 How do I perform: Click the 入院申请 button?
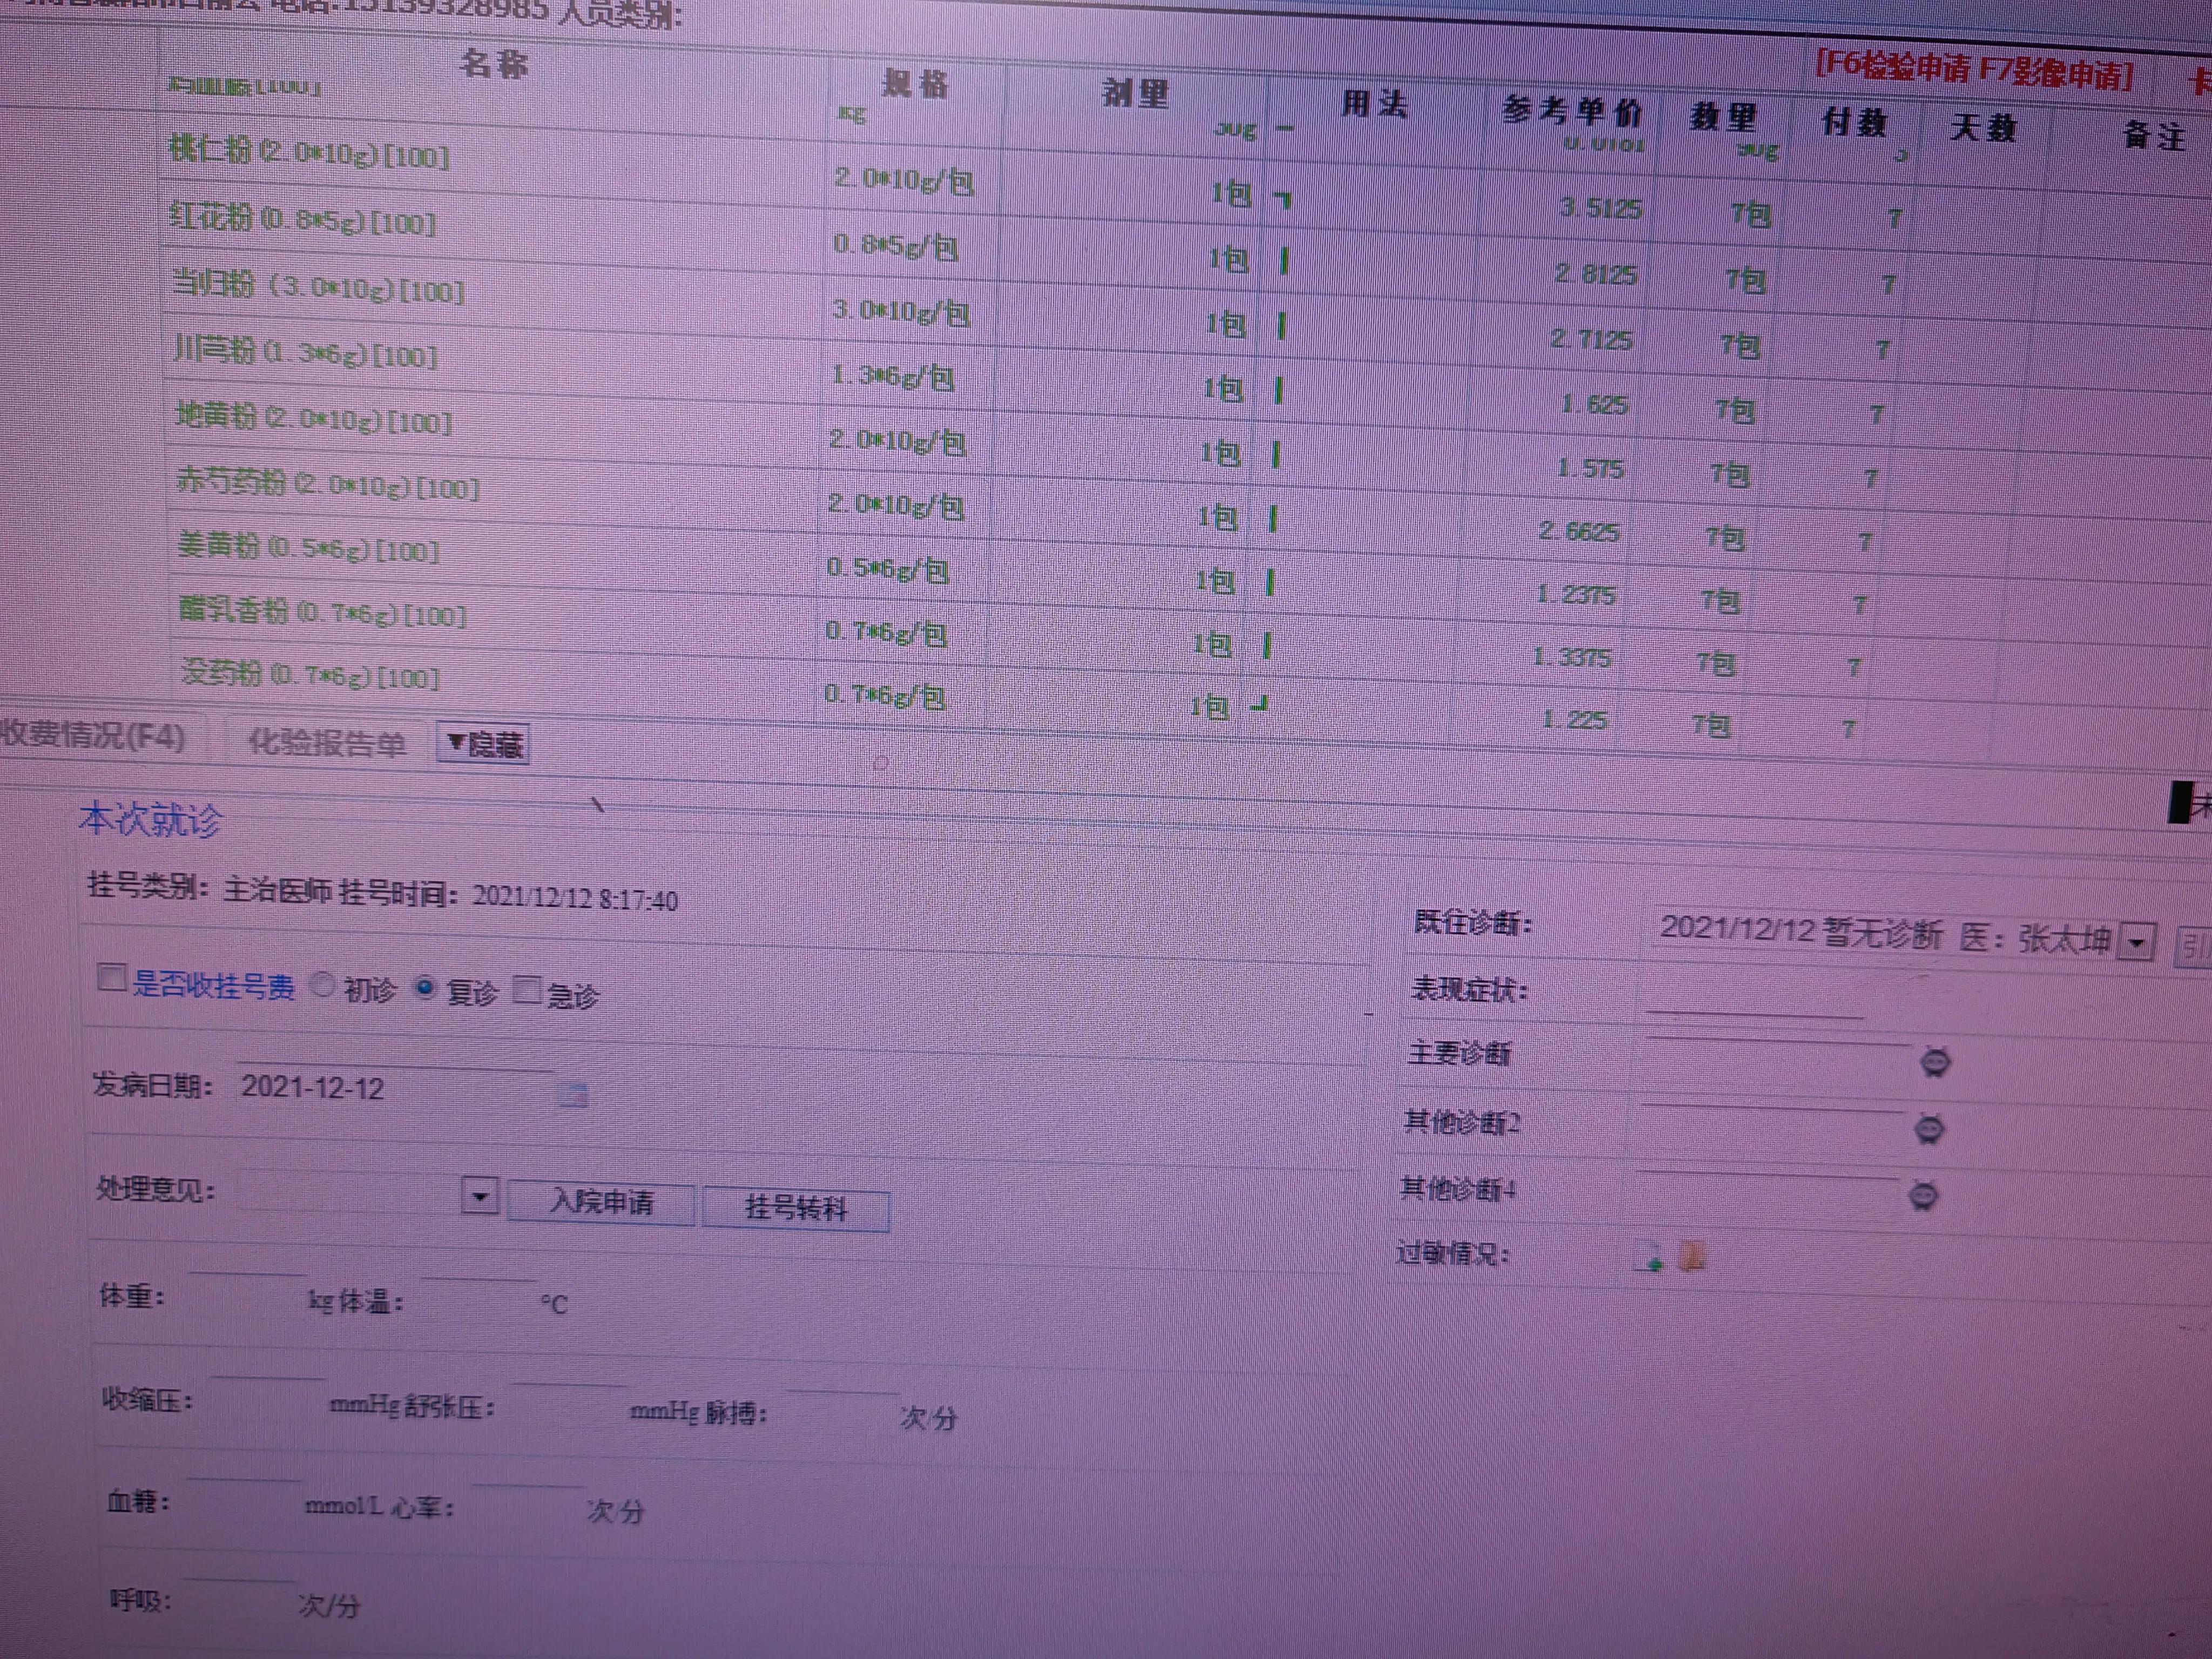coord(601,1202)
